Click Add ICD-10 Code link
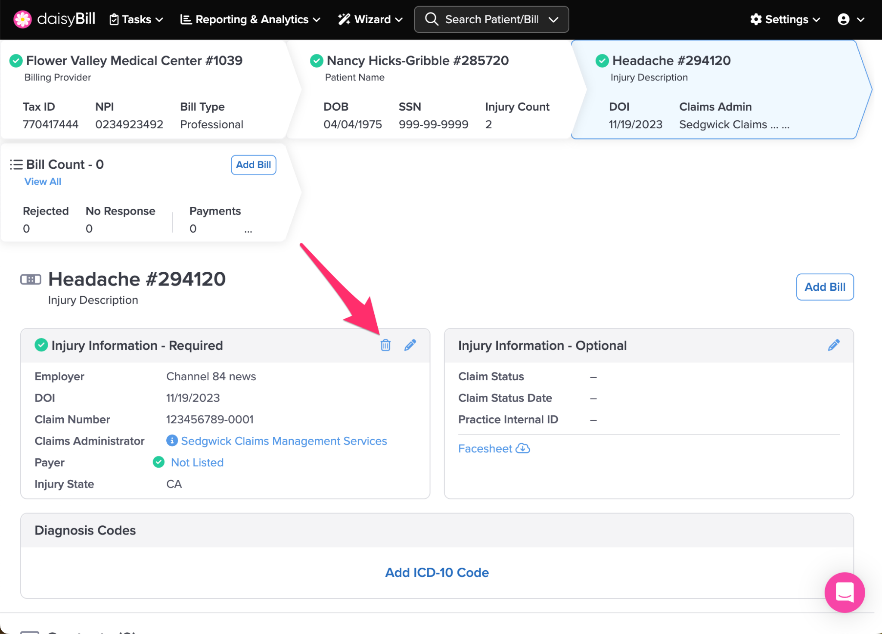882x634 pixels. click(437, 572)
